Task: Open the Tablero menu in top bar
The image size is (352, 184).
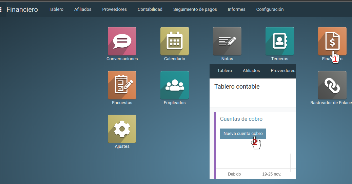Action: (56, 9)
